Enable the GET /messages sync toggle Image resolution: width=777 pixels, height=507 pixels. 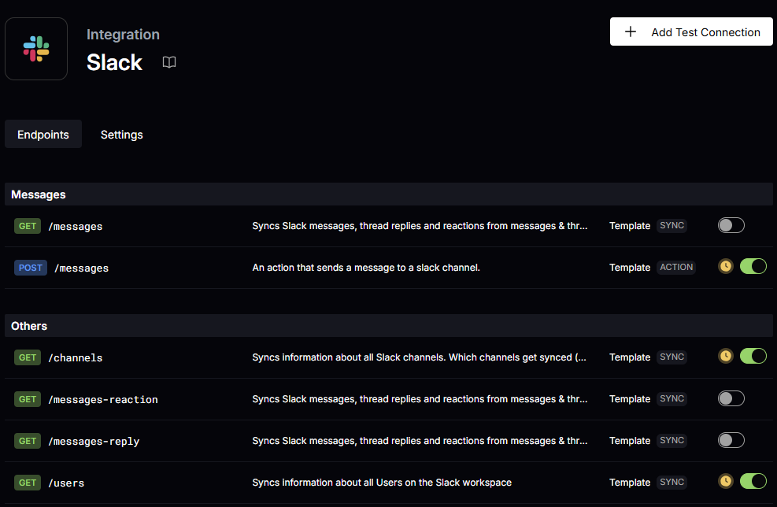coord(731,226)
